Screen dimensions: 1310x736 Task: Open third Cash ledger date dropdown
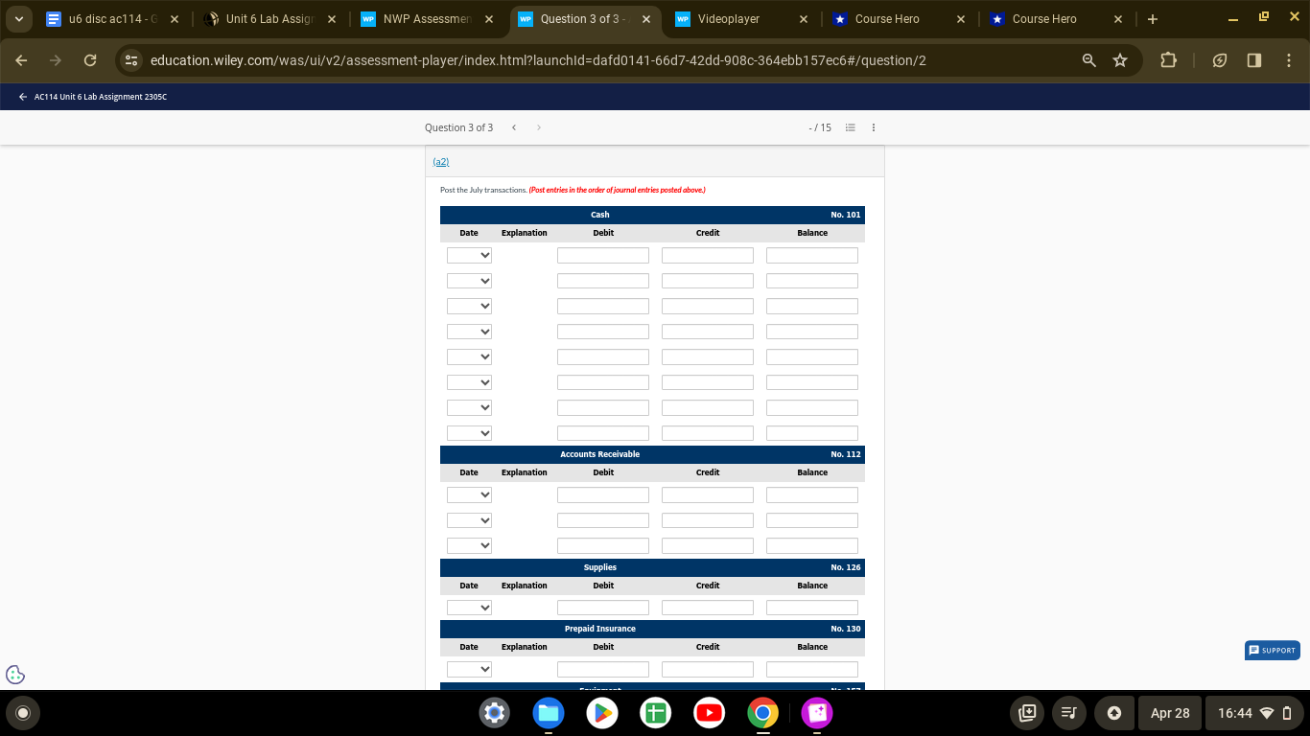470,307
